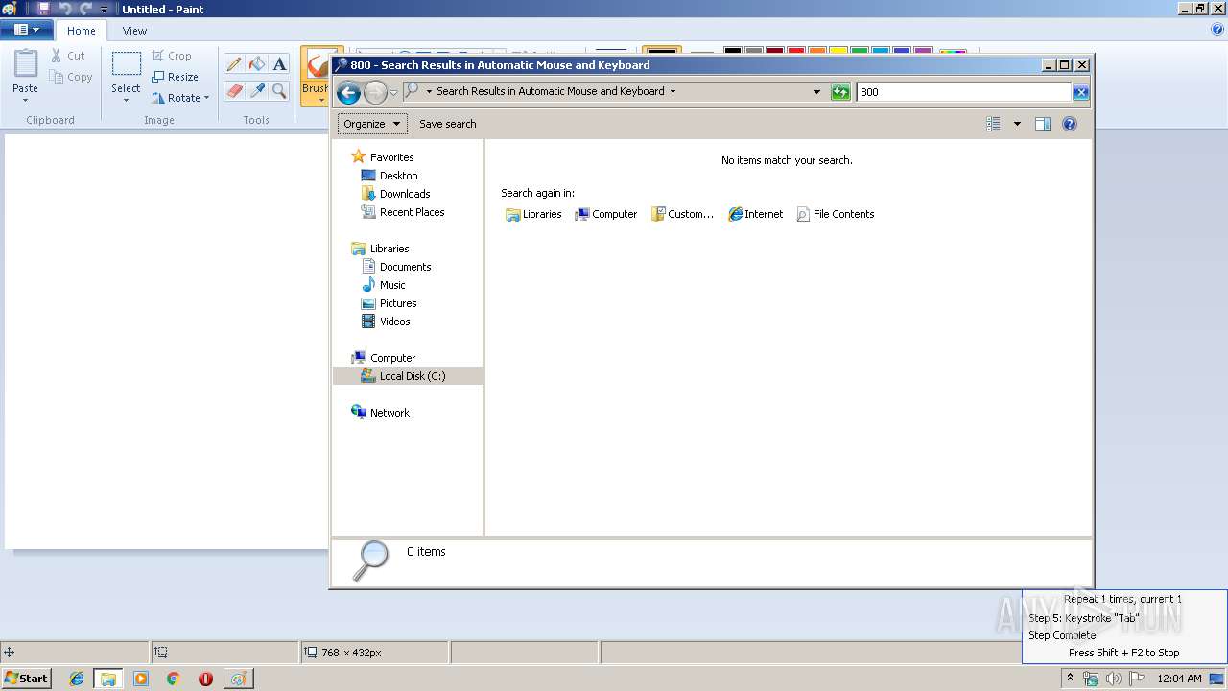Open the Organize dropdown menu
Screen dimensions: 1228x691
pos(372,124)
